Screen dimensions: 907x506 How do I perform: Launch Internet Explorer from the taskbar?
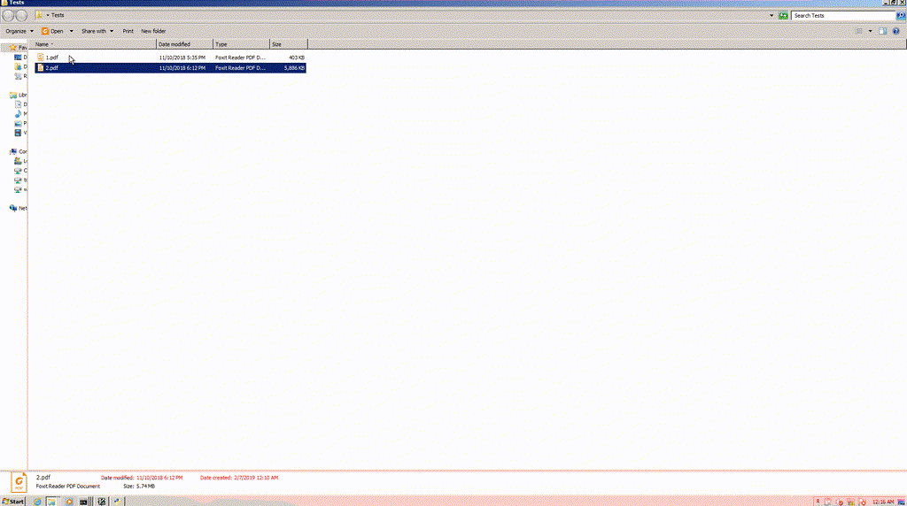coord(37,502)
